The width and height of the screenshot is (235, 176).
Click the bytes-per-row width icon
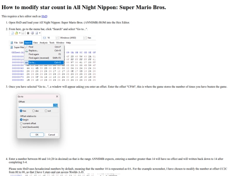click(x=44, y=38)
